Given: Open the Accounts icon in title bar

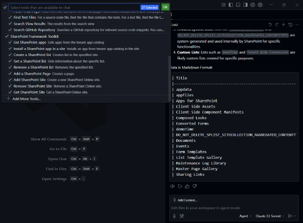Looking at the screenshot, I should (253, 4).
